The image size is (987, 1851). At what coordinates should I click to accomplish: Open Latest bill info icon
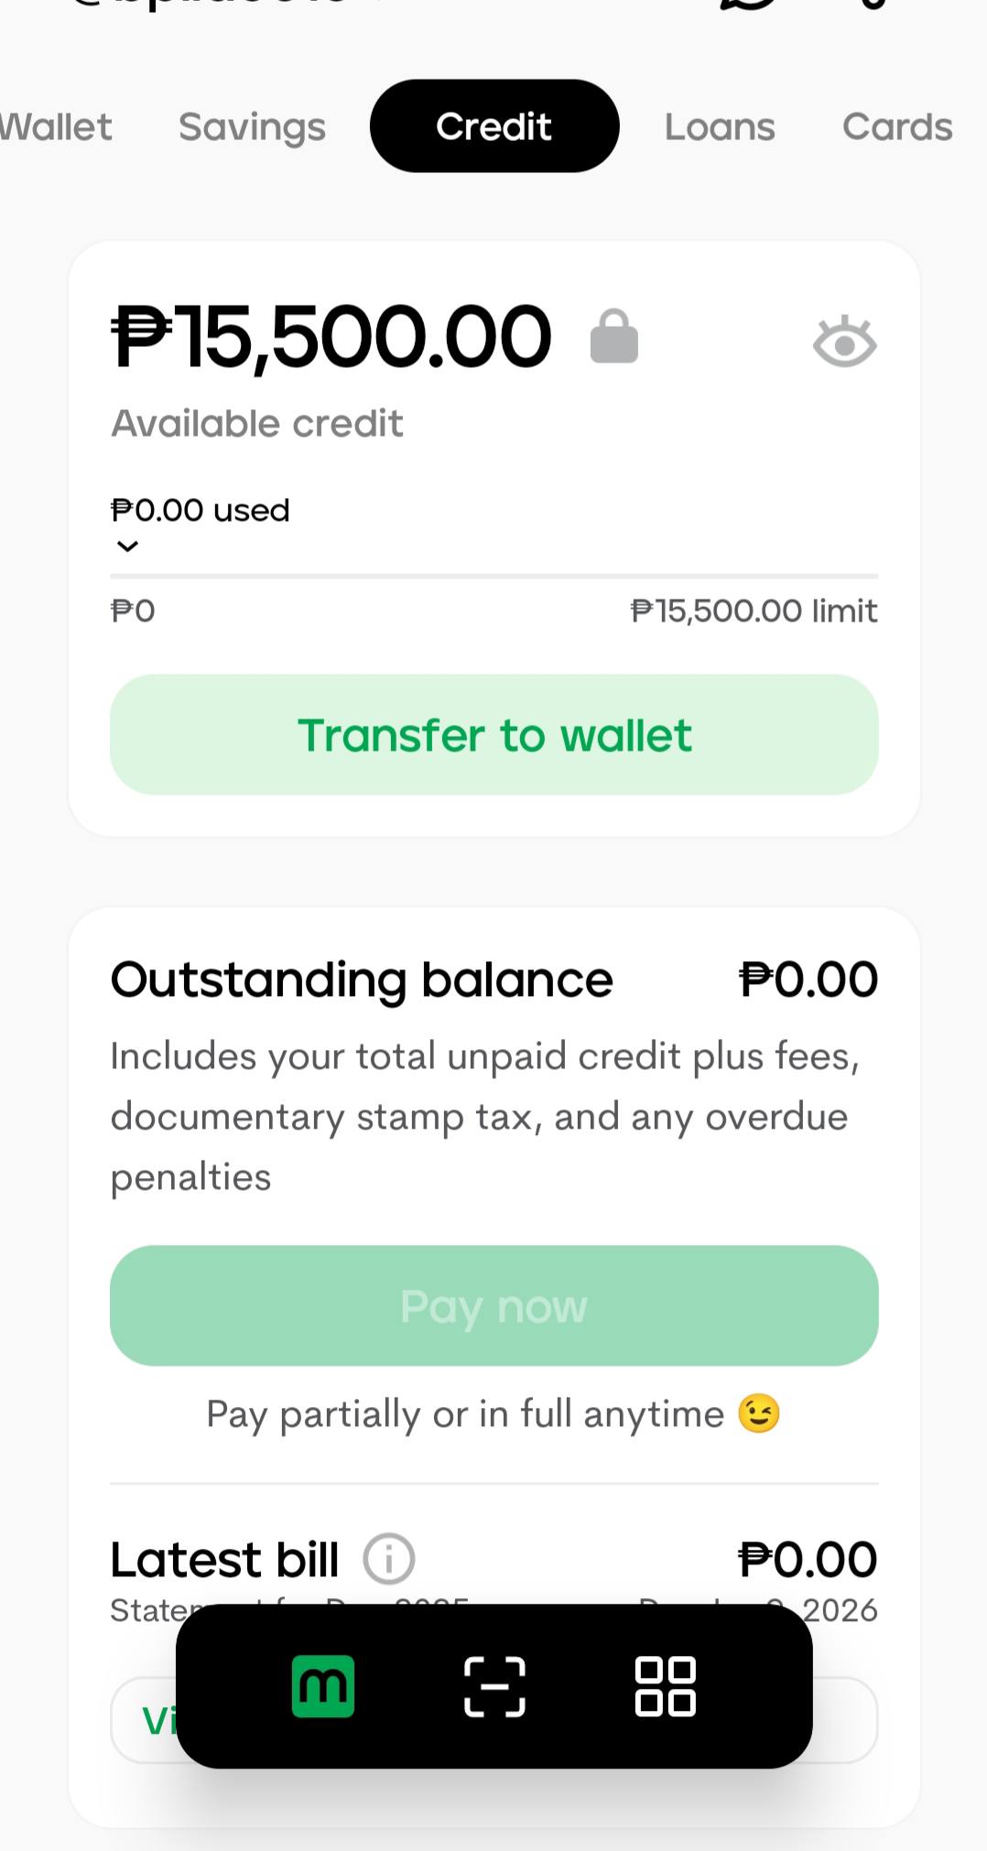(x=389, y=1558)
